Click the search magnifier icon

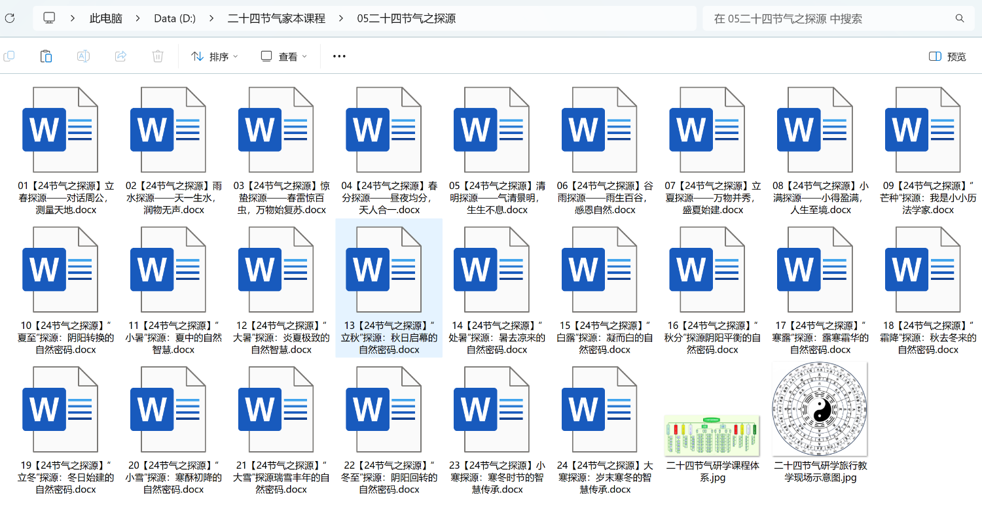(x=960, y=18)
